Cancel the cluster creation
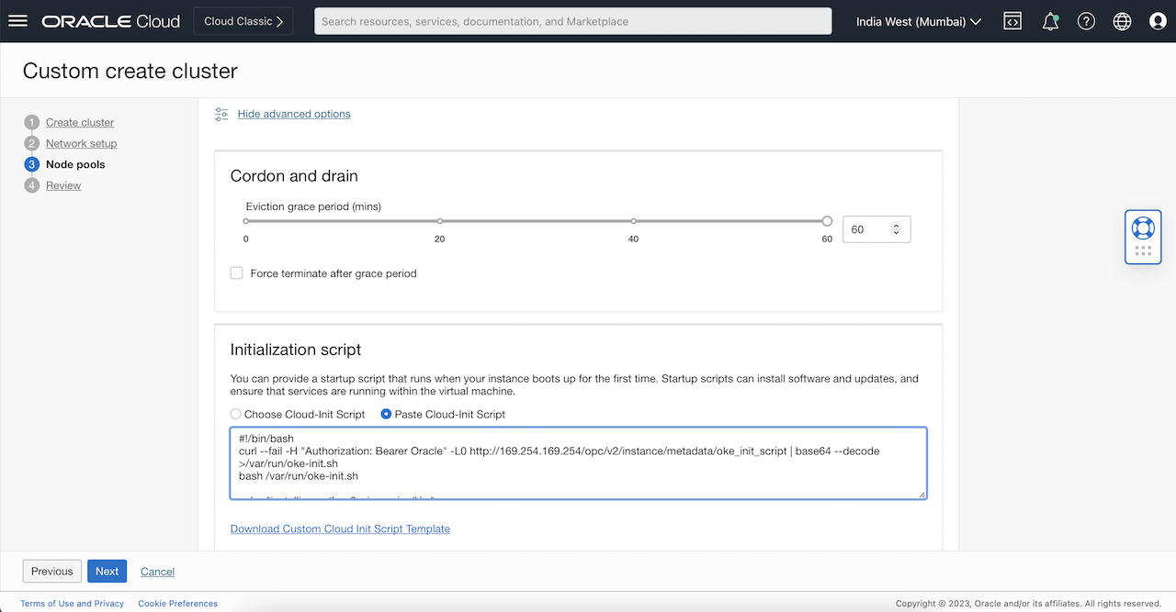1176x612 pixels. click(x=157, y=571)
